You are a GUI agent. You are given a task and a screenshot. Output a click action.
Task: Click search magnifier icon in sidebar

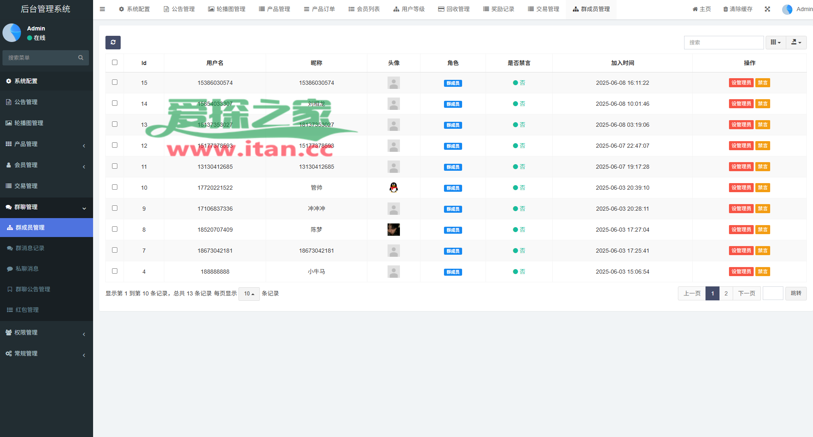tap(81, 58)
